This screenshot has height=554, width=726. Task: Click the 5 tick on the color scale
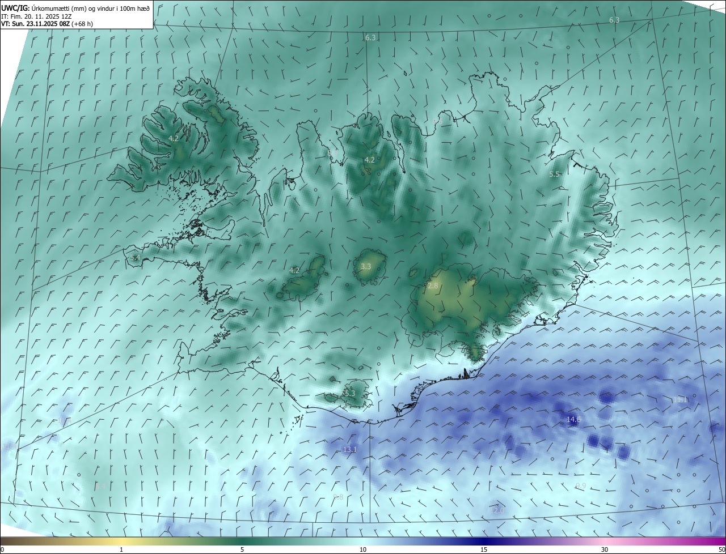[x=242, y=550]
